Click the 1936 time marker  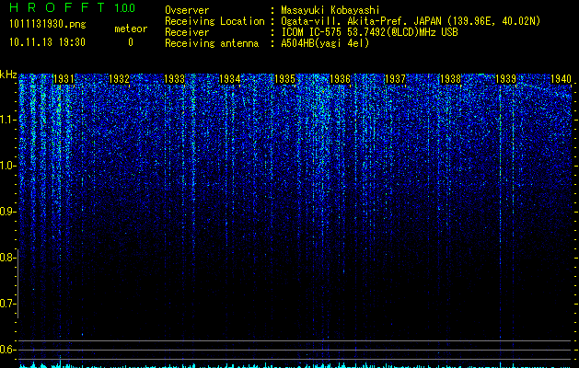click(340, 79)
